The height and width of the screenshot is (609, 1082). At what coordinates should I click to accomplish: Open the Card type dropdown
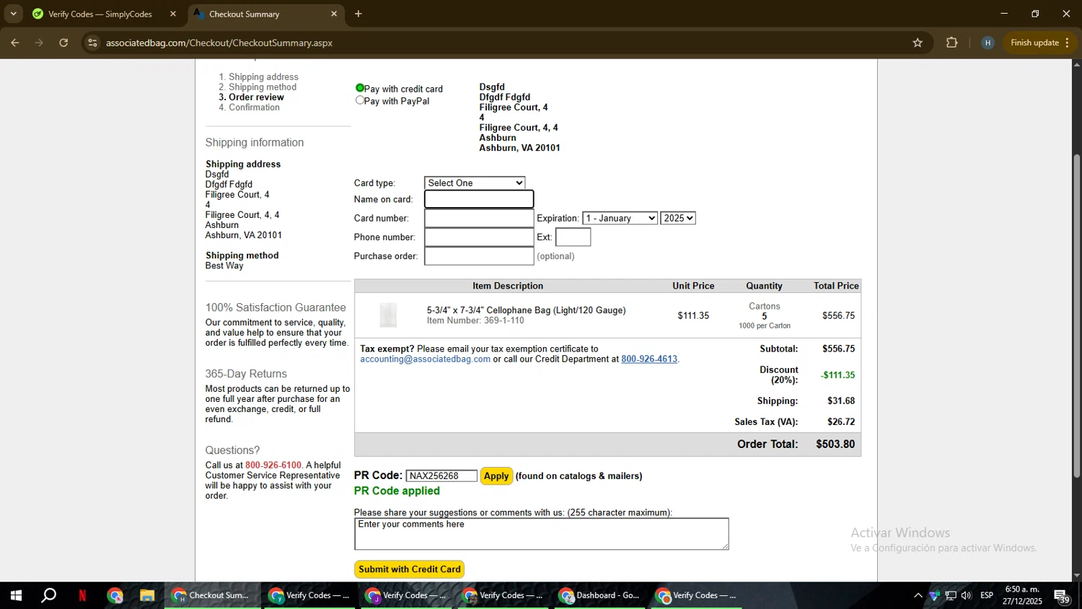point(475,183)
